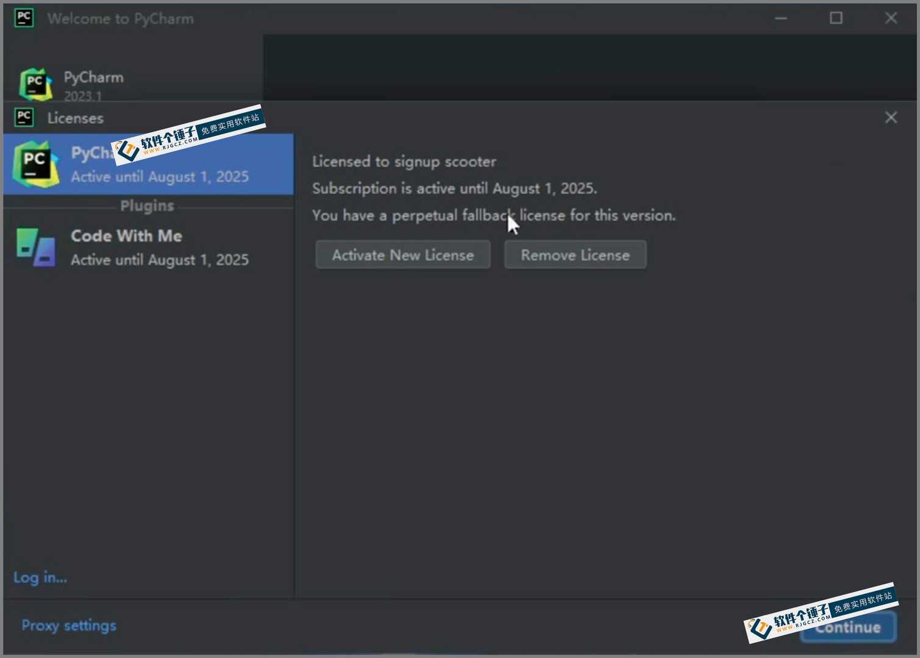
Task: Click 'Licensed to signup scooter' text
Action: (404, 162)
